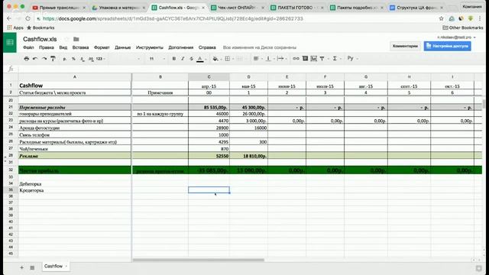Format cell as currency
This screenshot has height=275, width=489.
64,59
